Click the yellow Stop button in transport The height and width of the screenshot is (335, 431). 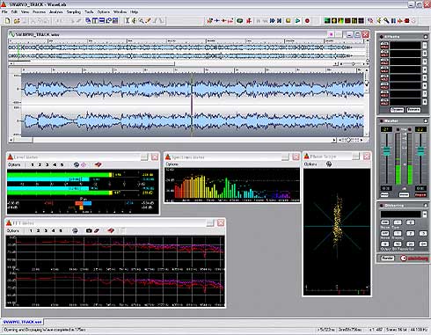(x=289, y=21)
